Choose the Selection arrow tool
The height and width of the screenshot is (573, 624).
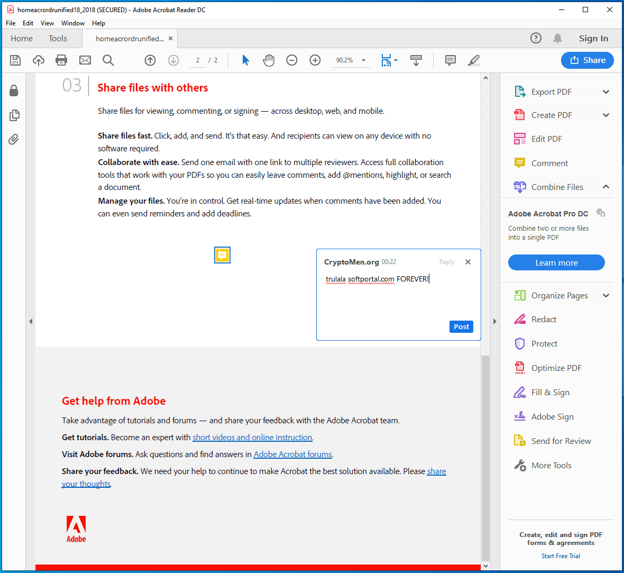(x=245, y=60)
